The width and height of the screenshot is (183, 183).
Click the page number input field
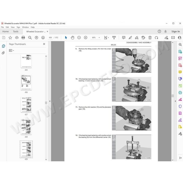coord(50,38)
